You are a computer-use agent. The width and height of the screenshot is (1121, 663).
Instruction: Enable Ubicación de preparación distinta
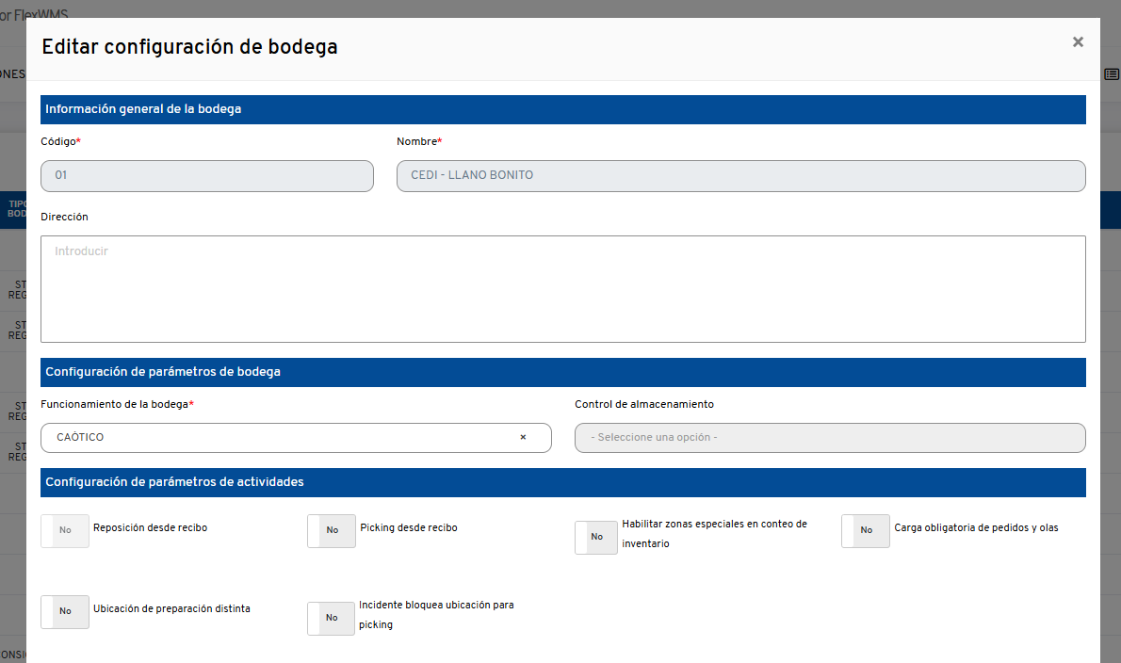pyautogui.click(x=64, y=611)
